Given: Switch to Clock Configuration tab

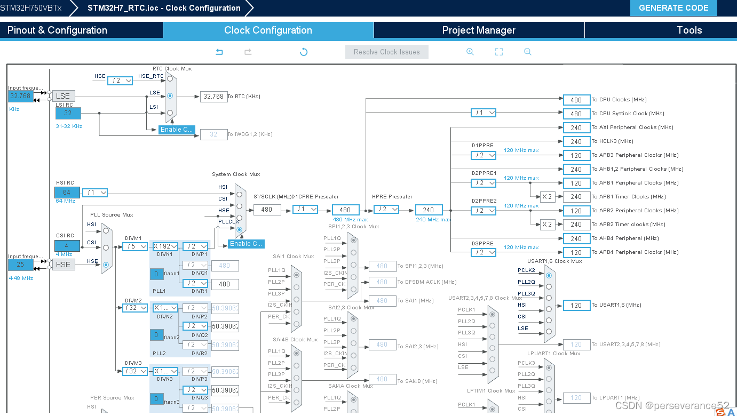Looking at the screenshot, I should point(268,30).
